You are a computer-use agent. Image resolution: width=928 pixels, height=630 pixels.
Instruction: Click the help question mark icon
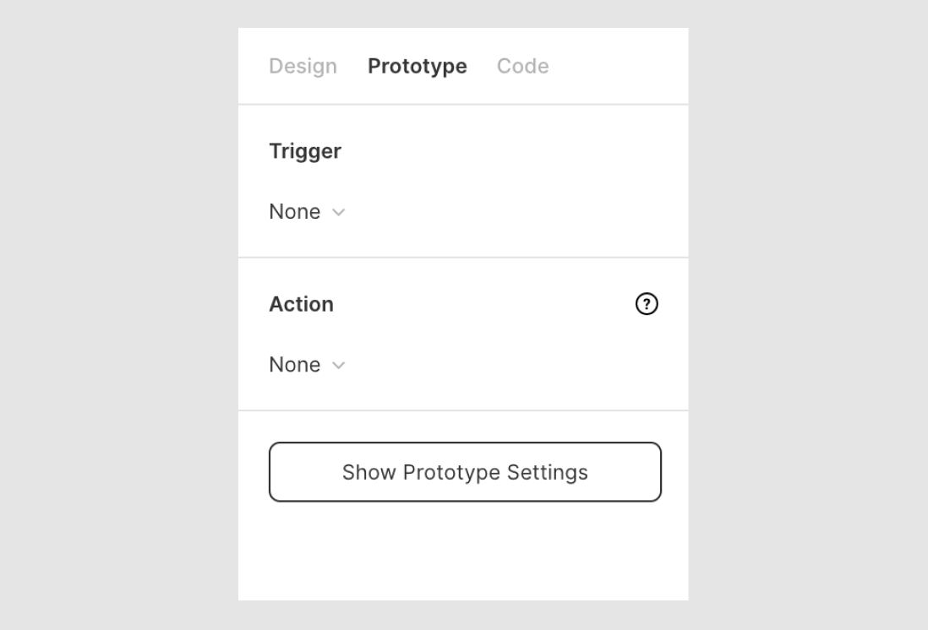point(647,304)
